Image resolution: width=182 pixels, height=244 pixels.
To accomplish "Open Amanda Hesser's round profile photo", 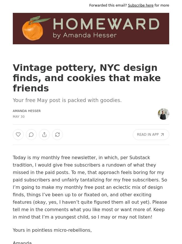I will point(164,114).
